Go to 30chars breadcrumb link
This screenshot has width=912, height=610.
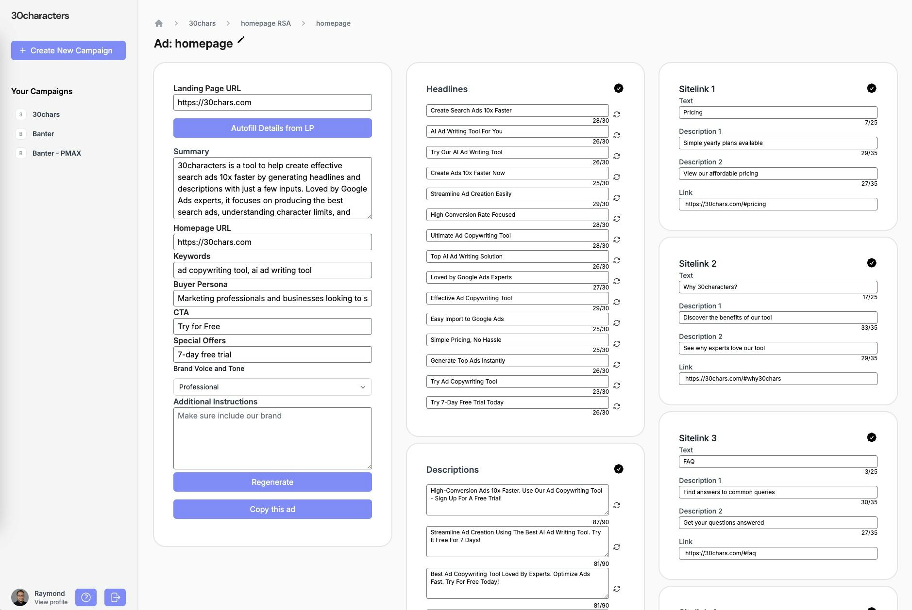click(202, 23)
